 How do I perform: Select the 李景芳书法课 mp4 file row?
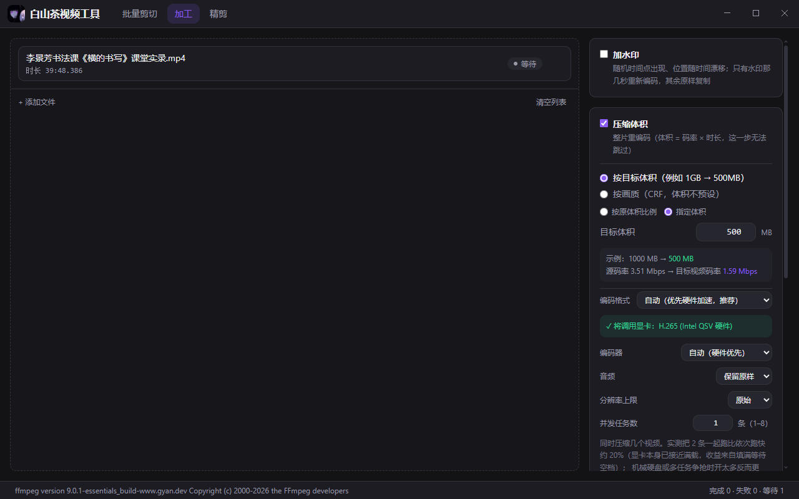coord(295,64)
